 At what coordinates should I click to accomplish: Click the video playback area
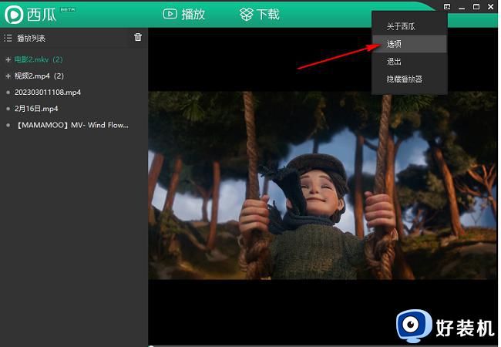point(323,185)
